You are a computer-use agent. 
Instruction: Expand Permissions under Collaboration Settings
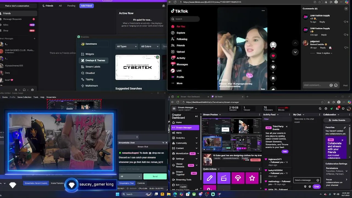[346, 171]
